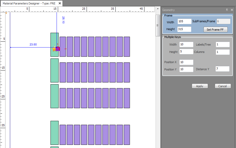Select the first green block in top row
Viewport: 236px width, 148px height.
pyautogui.click(x=54, y=45)
